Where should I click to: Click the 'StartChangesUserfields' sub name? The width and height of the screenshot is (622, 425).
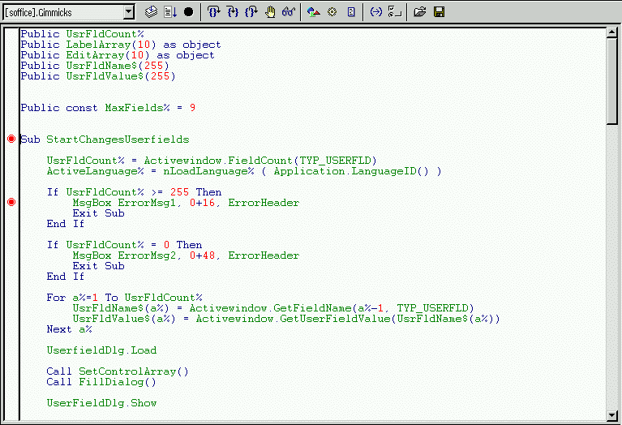(x=118, y=140)
